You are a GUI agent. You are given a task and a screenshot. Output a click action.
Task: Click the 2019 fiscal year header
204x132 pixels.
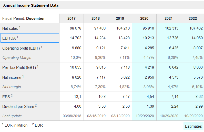point(120,18)
